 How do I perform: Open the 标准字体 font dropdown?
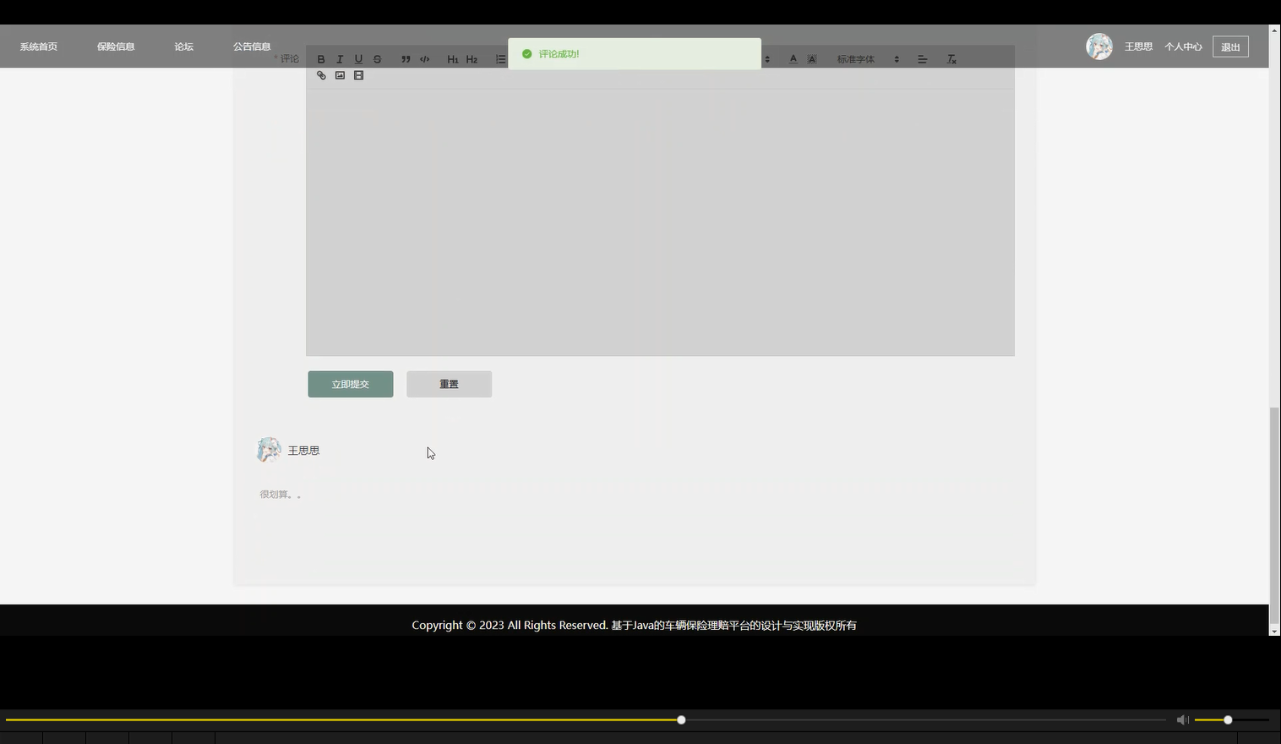[868, 59]
